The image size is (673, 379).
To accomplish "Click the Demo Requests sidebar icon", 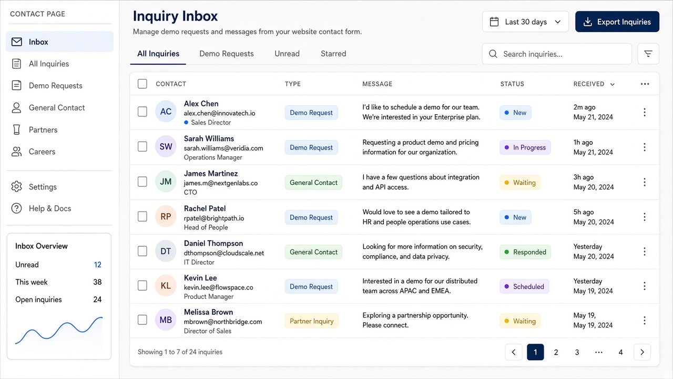I will [17, 85].
